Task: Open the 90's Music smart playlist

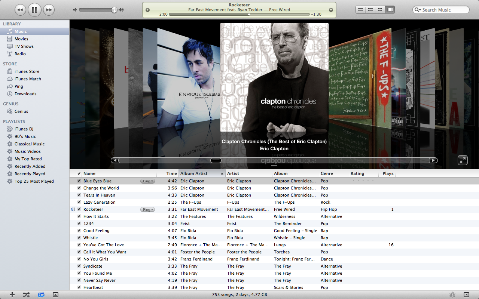Action: coord(34,136)
